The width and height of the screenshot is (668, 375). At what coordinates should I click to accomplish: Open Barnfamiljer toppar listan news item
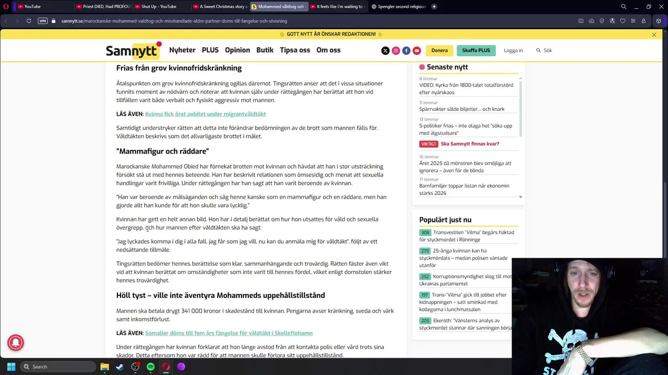pyautogui.click(x=464, y=189)
